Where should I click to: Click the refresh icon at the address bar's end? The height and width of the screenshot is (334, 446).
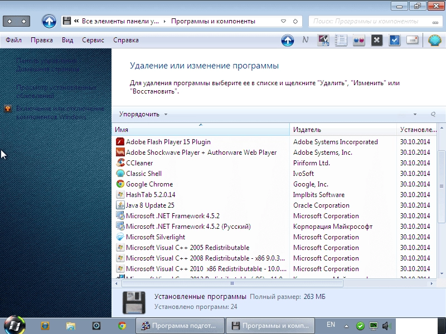295,21
